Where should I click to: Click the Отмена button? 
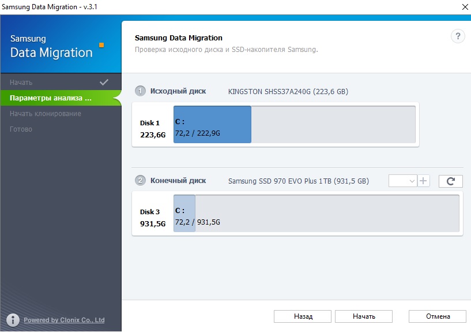(x=438, y=316)
